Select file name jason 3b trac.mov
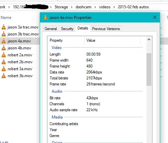Image resolution: width=168 pixels, height=143 pixels. [x=23, y=34]
